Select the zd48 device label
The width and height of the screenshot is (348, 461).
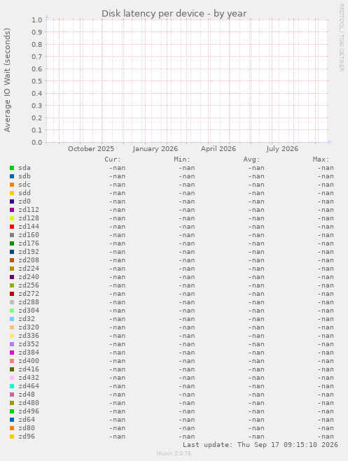click(27, 395)
